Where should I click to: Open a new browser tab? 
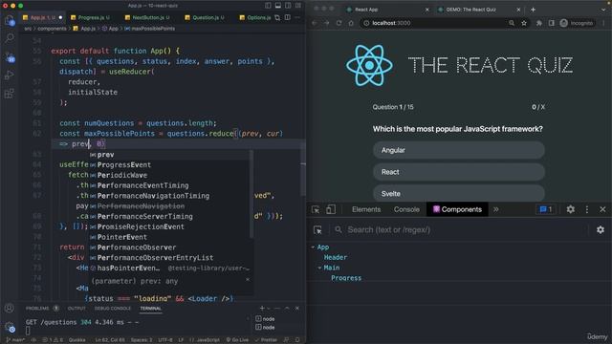point(534,10)
